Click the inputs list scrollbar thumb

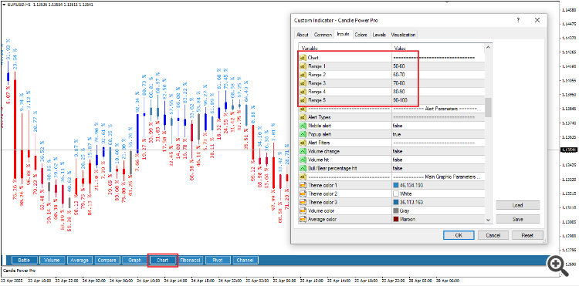coord(488,107)
